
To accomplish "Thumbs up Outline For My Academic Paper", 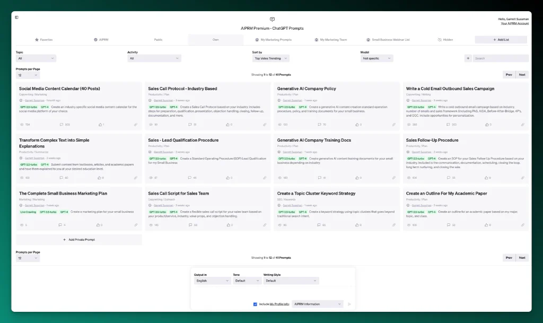I will [x=486, y=225].
